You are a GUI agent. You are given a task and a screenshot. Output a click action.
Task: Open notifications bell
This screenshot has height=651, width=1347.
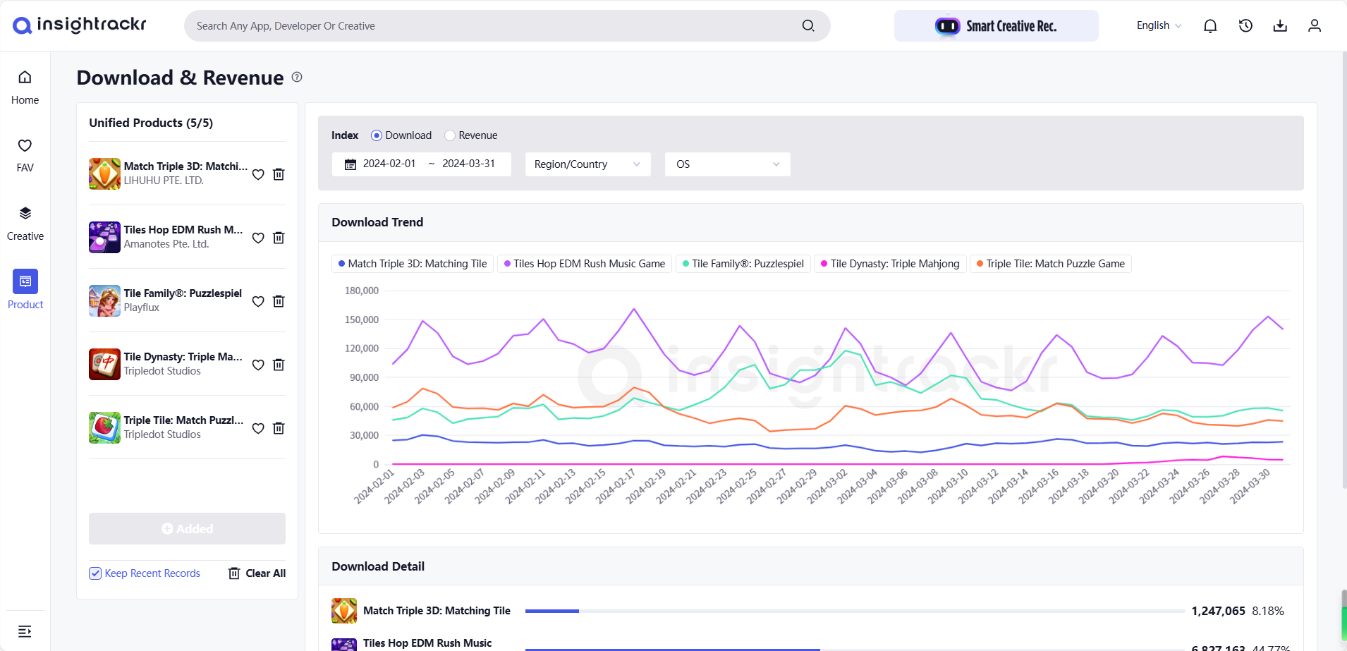(1210, 26)
